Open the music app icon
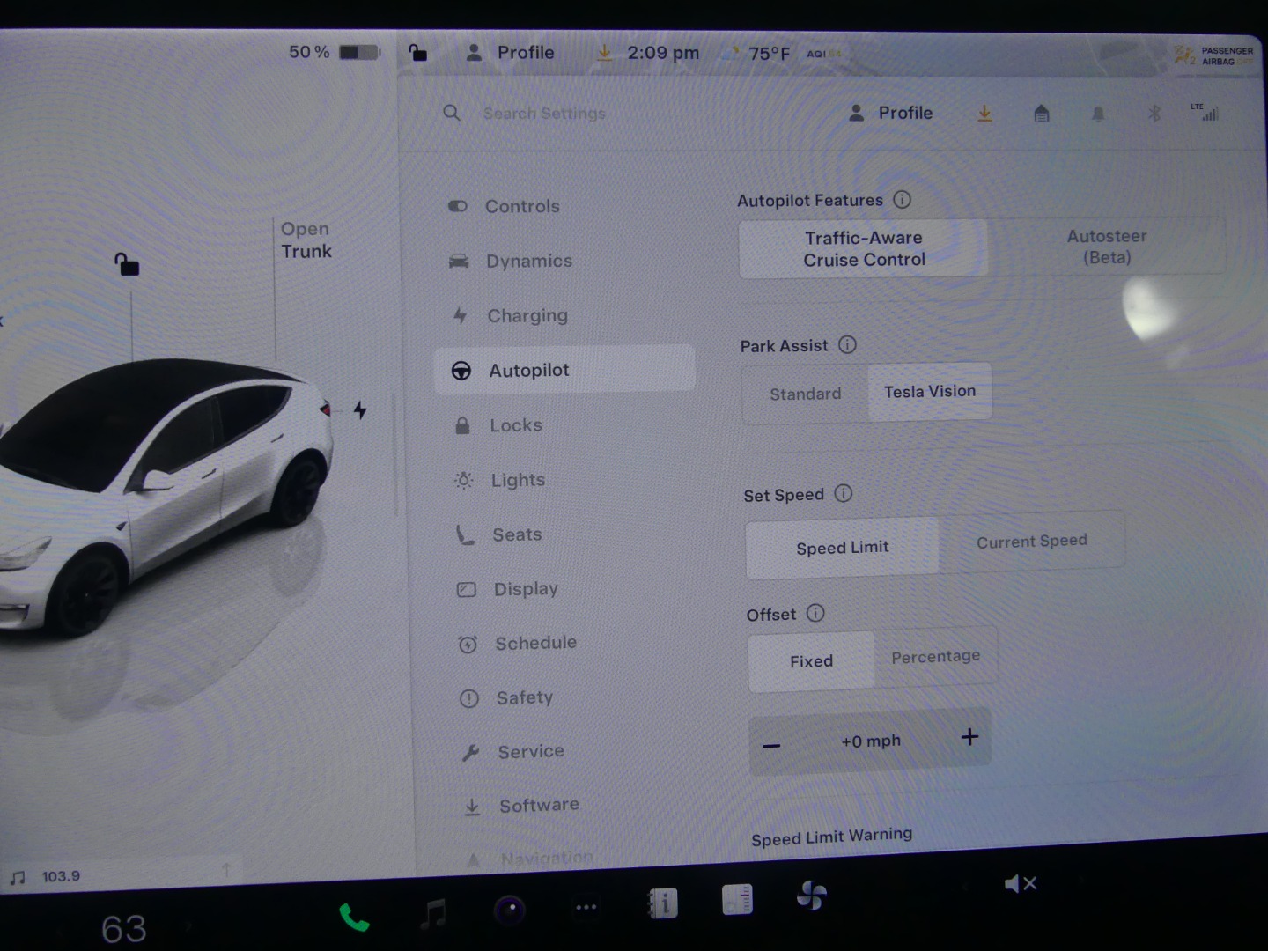Image resolution: width=1268 pixels, height=951 pixels. pyautogui.click(x=432, y=913)
